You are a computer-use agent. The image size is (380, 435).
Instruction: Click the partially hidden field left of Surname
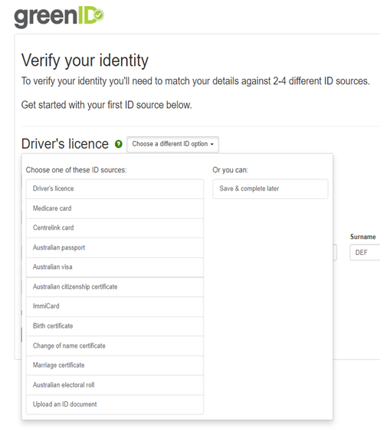coord(335,253)
